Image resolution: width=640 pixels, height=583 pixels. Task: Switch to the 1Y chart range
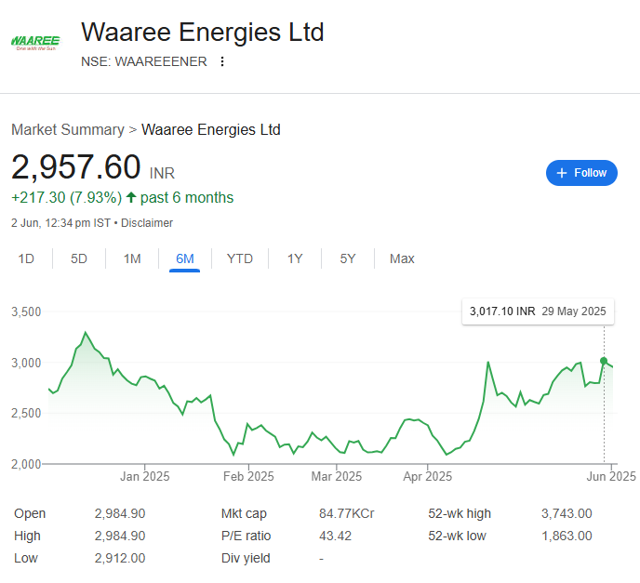pyautogui.click(x=295, y=258)
